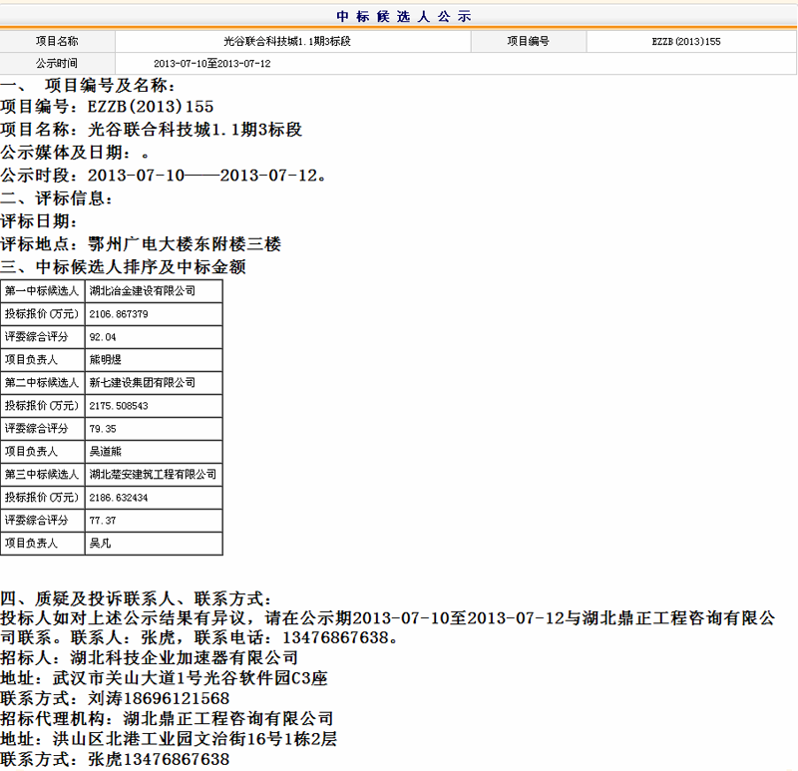Click project leader name 吴道熊
This screenshot has height=771, width=798.
(105, 452)
